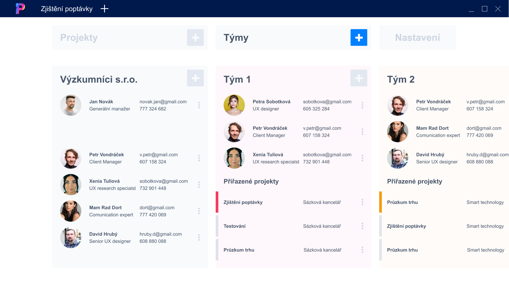Open three-dot menu for Jan Novák
The height and width of the screenshot is (286, 509).
tap(199, 105)
